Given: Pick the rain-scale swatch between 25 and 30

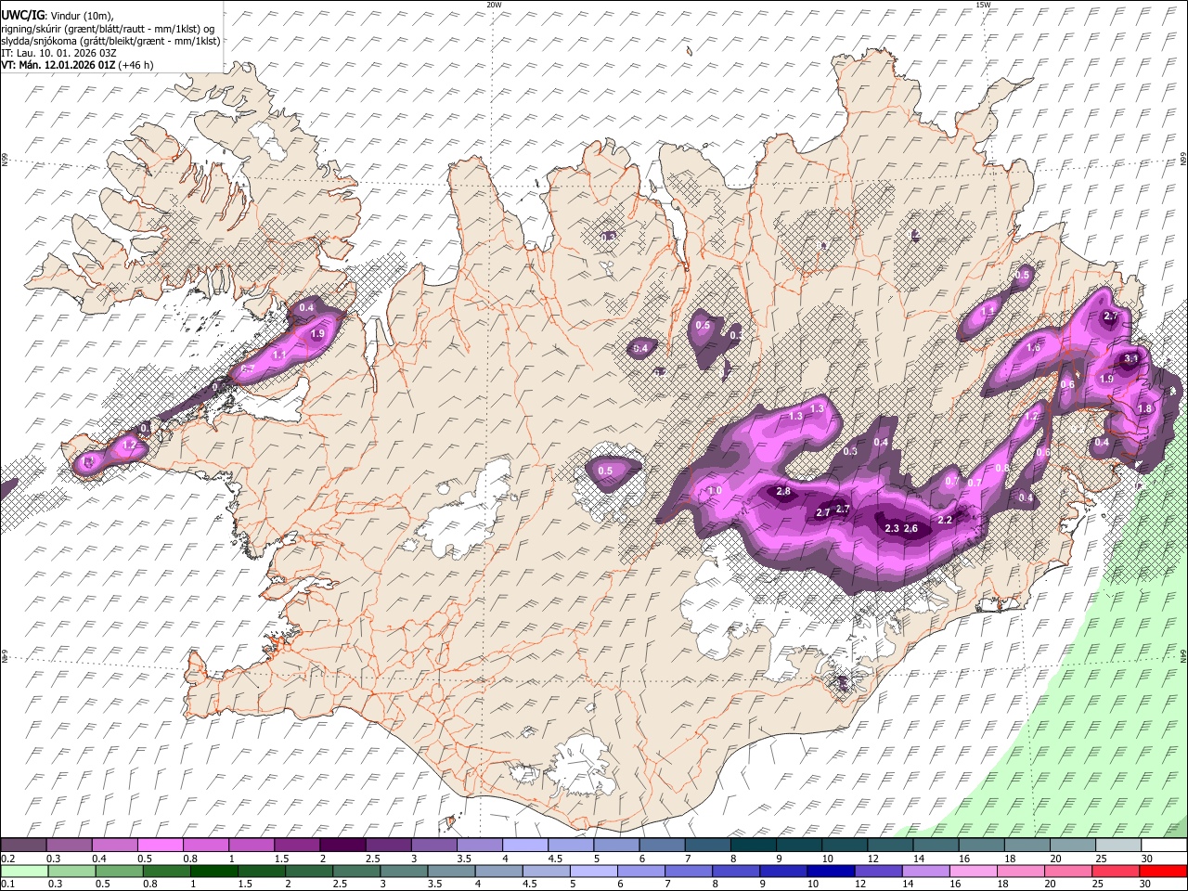Looking at the screenshot, I should 1115,871.
